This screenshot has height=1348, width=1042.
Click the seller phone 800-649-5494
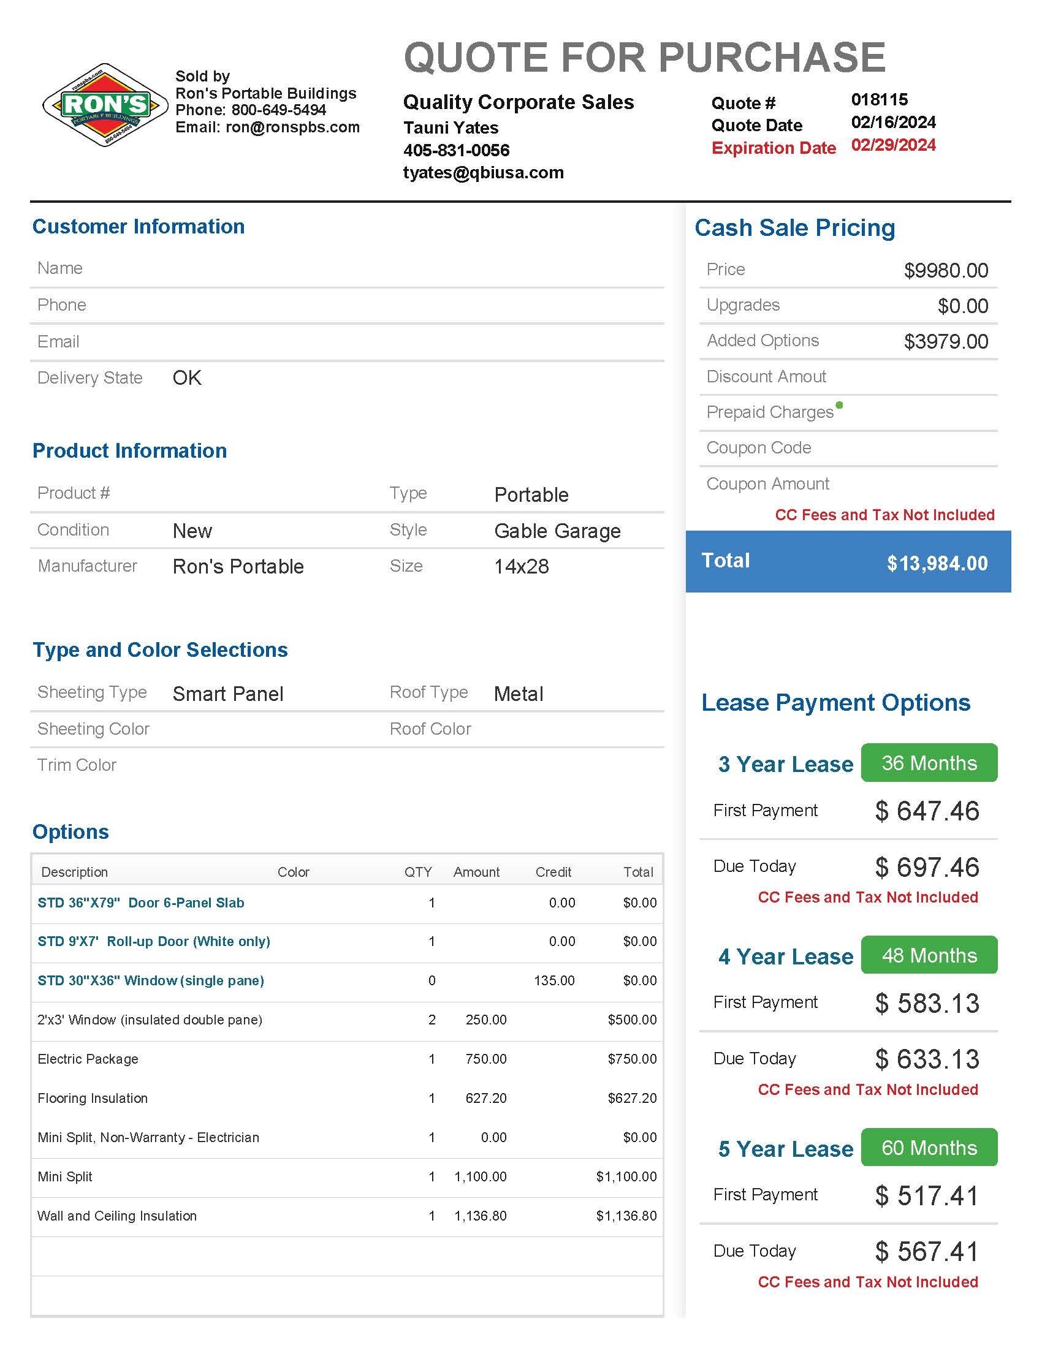click(279, 110)
